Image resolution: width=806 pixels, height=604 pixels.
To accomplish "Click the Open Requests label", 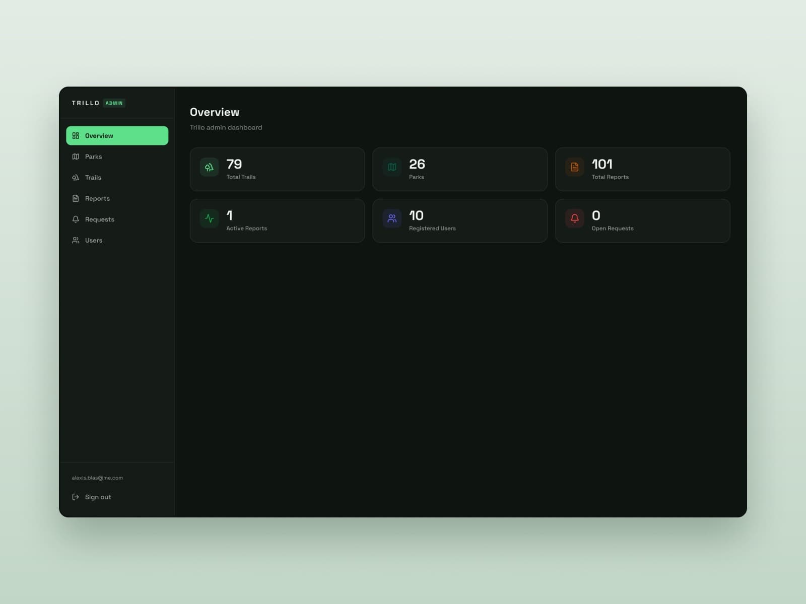I will (613, 229).
